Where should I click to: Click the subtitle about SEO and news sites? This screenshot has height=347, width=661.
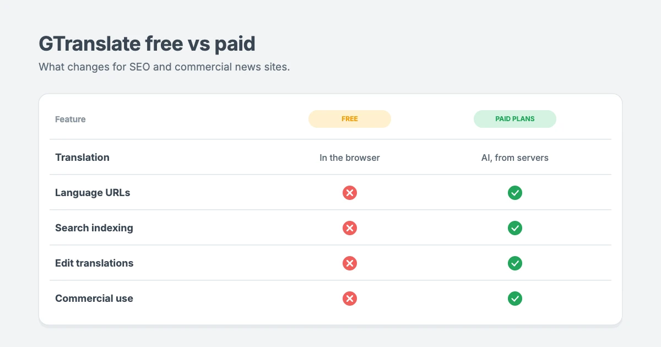[164, 67]
